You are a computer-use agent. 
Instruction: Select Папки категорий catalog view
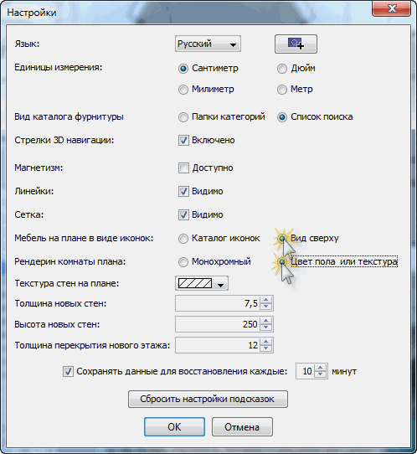tap(183, 117)
